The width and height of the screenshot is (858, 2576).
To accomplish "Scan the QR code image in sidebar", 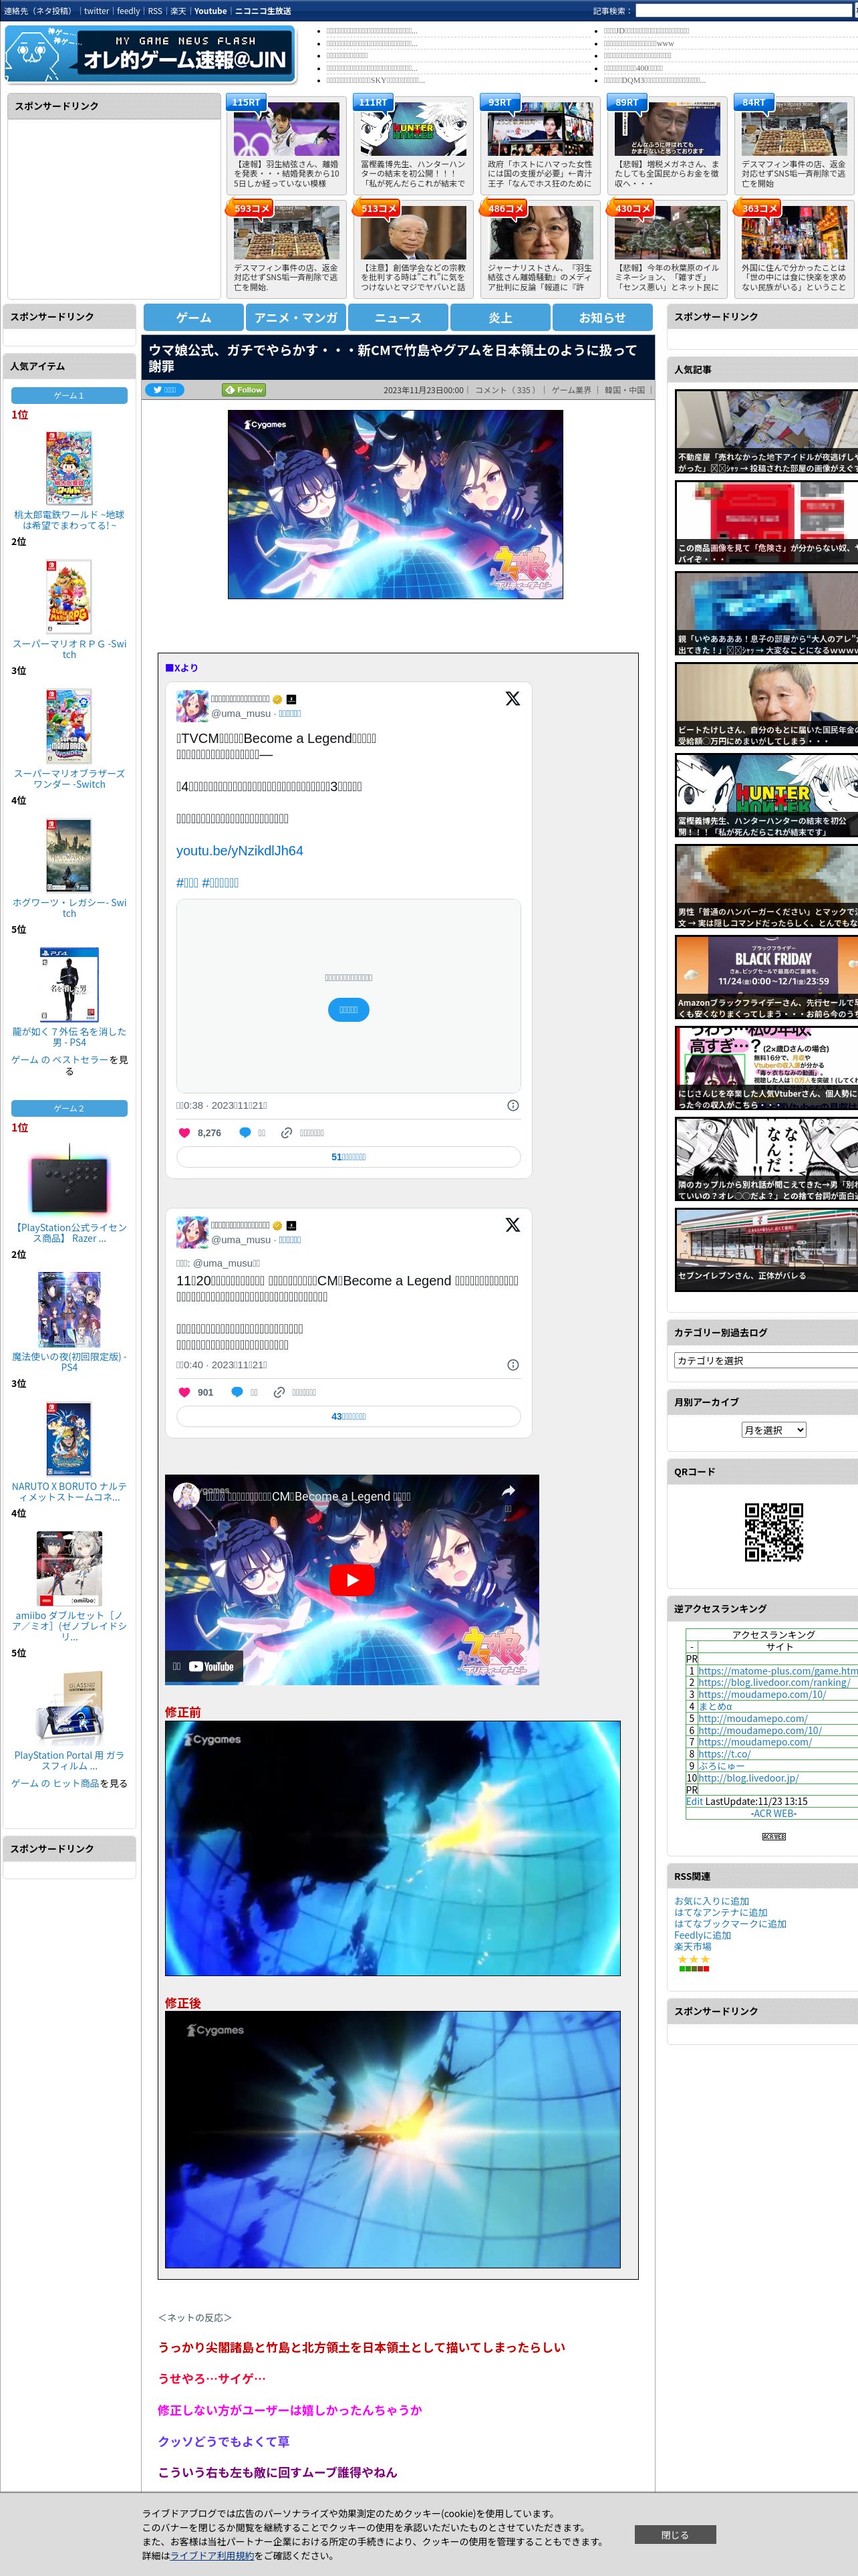I will pos(773,1531).
